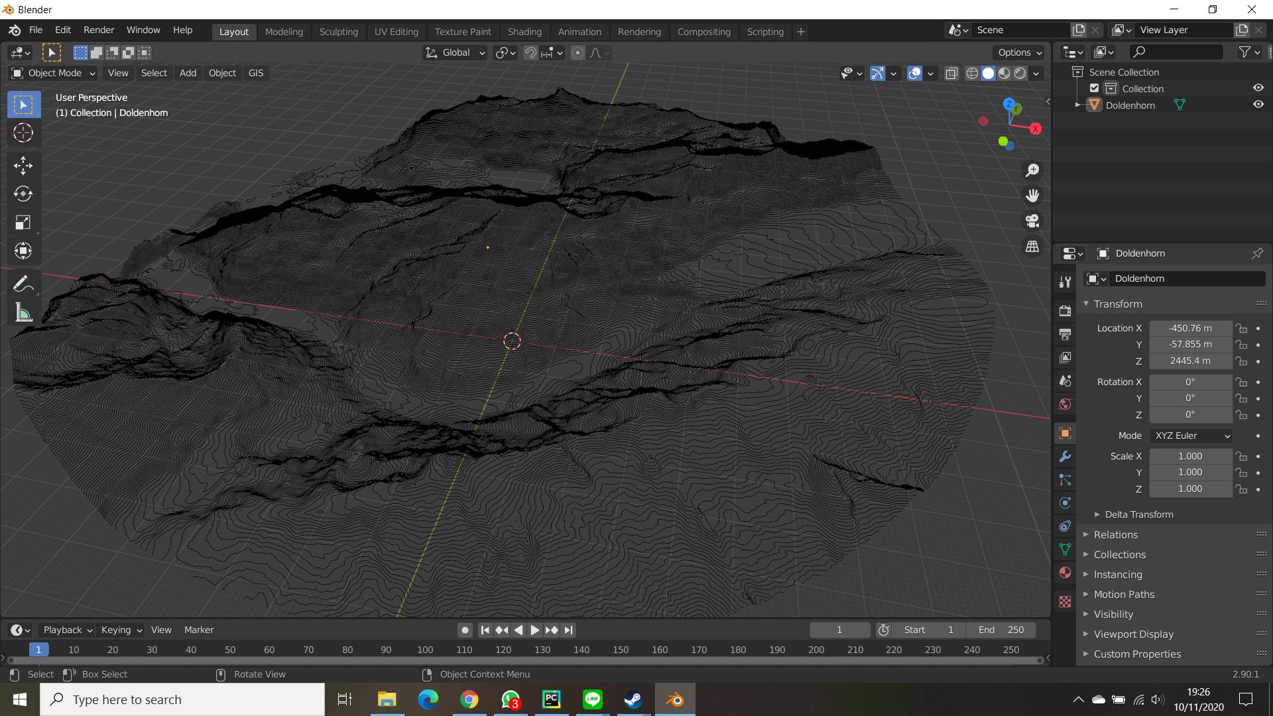Open the Options dropdown
Image resolution: width=1273 pixels, height=716 pixels.
click(x=1020, y=52)
